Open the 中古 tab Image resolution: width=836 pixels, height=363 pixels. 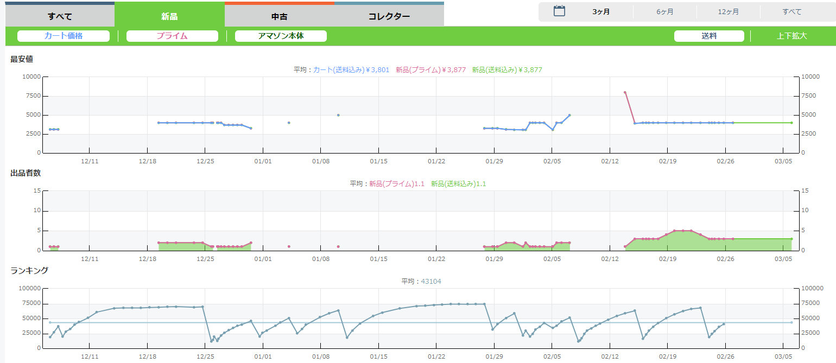[279, 16]
